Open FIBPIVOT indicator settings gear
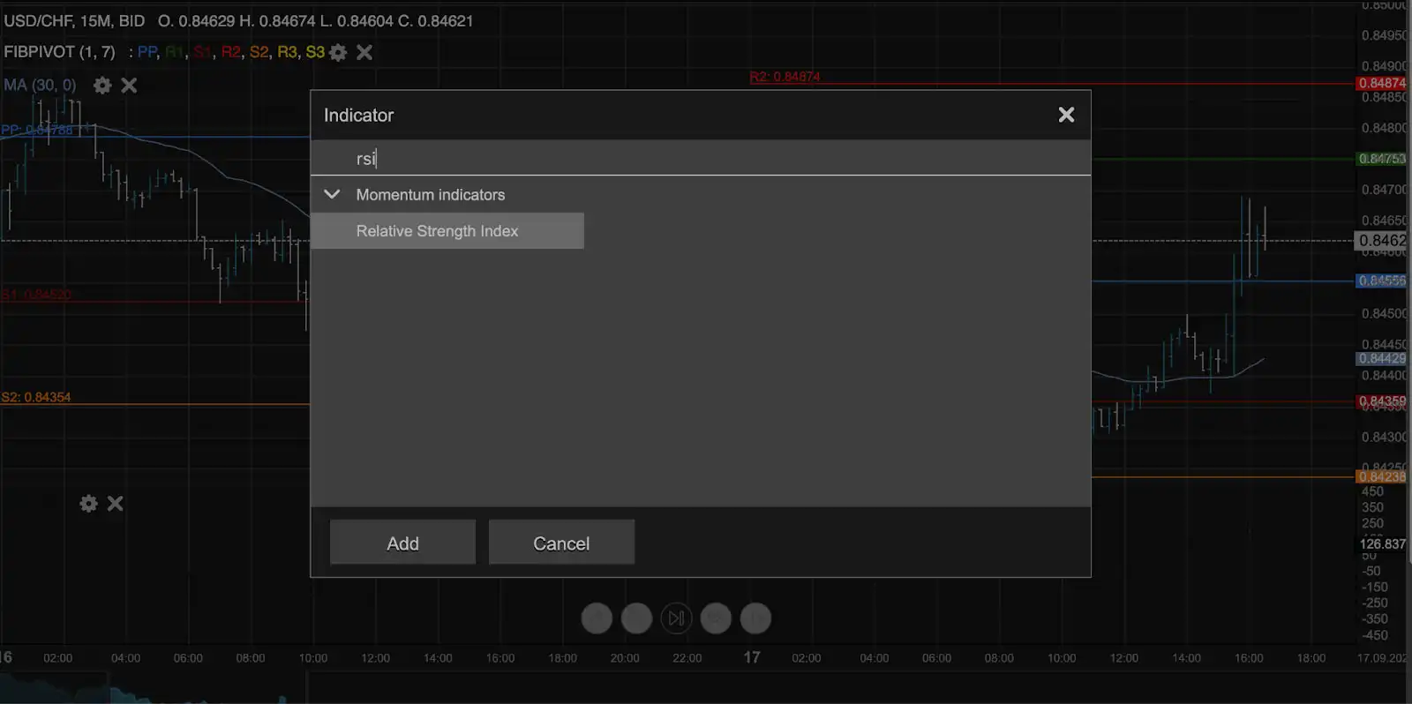Image resolution: width=1412 pixels, height=704 pixels. 338,53
